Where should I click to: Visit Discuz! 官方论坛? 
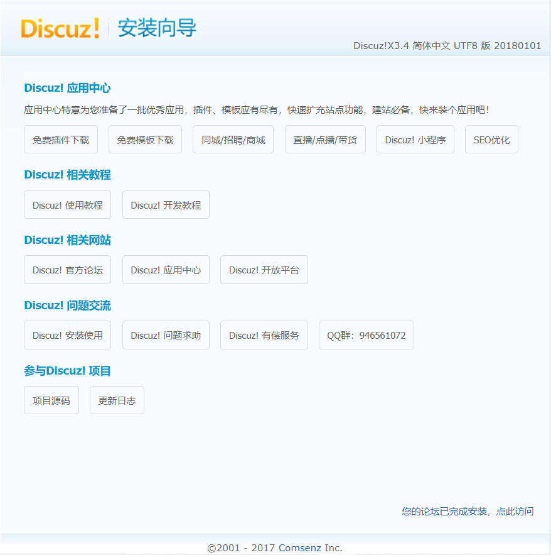coord(68,270)
